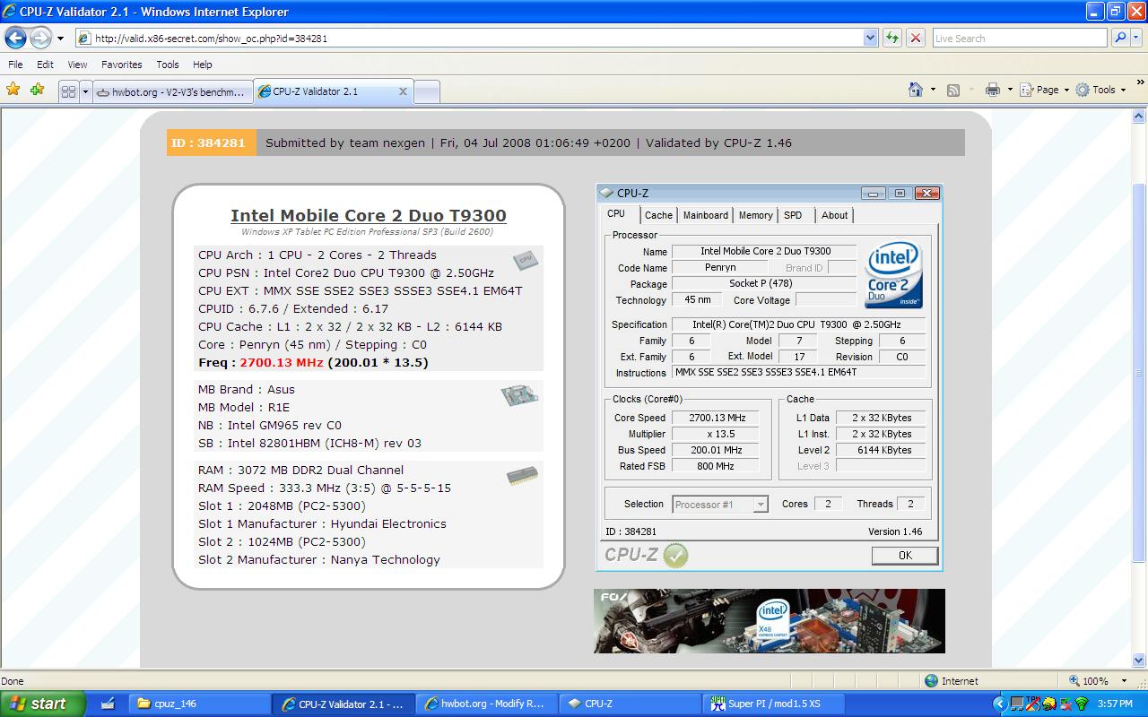Open the search provider dropdown arrow
The width and height of the screenshot is (1148, 717).
(1136, 38)
